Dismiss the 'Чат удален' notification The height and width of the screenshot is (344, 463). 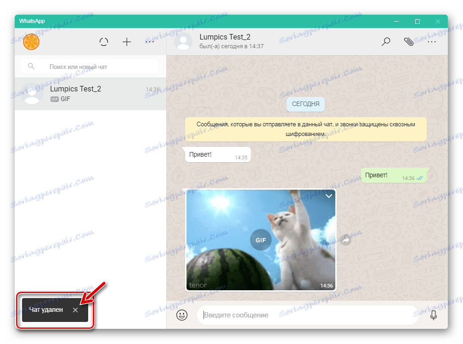[75, 310]
